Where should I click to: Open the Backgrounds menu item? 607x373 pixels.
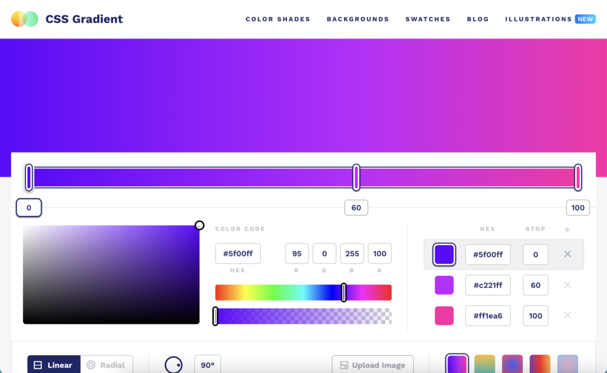pyautogui.click(x=358, y=19)
